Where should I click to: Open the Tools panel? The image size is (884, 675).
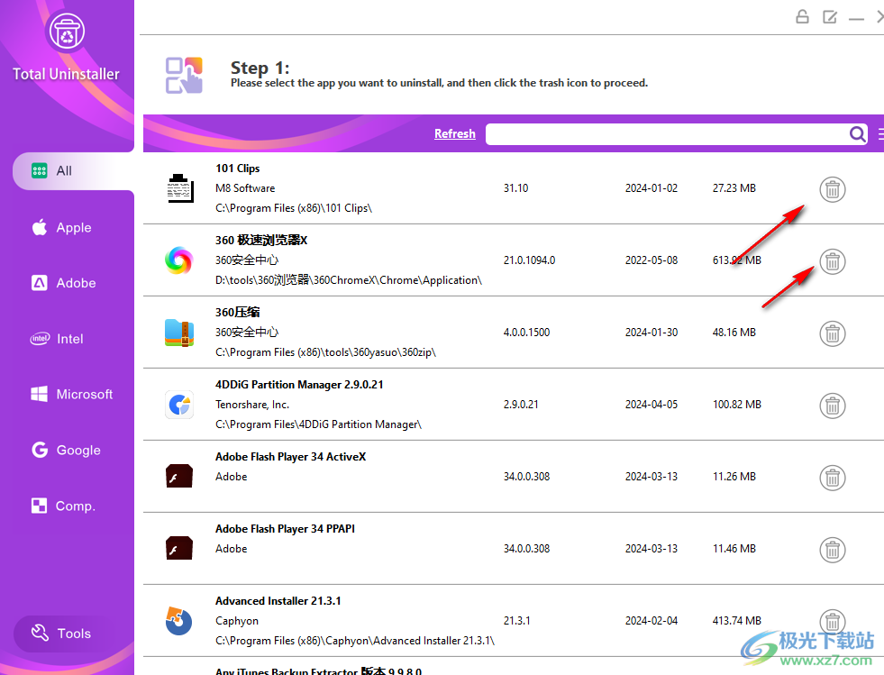click(x=63, y=634)
